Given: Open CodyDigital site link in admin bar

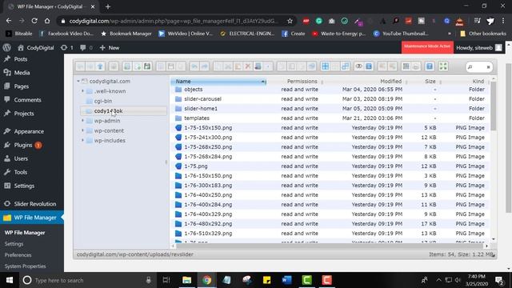Looking at the screenshot, I should [x=36, y=48].
